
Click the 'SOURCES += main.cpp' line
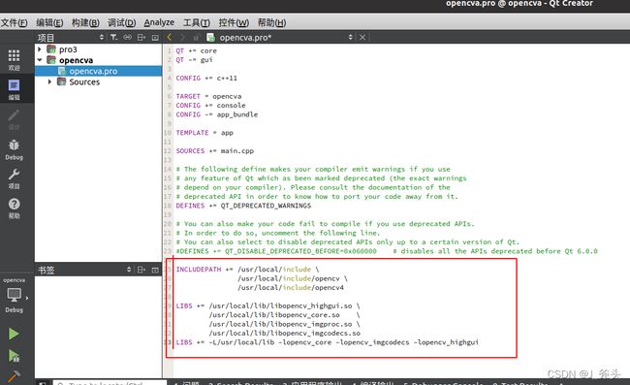pyautogui.click(x=214, y=151)
